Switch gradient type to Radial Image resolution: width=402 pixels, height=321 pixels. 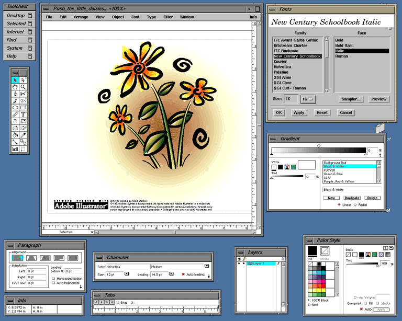355,204
